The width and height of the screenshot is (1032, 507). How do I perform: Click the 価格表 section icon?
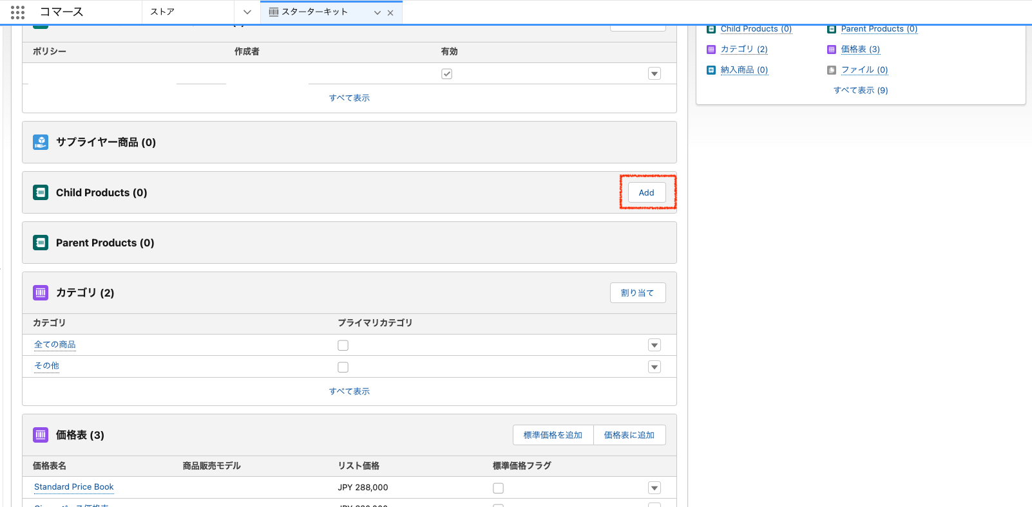[41, 435]
